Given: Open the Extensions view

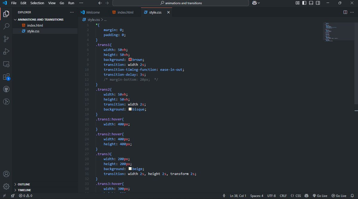Looking at the screenshot, I should tap(6, 76).
